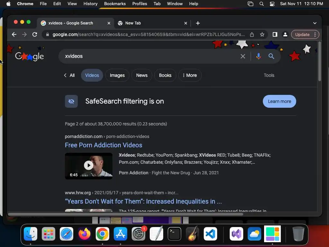Expand the More filters dropdown

(x=190, y=75)
